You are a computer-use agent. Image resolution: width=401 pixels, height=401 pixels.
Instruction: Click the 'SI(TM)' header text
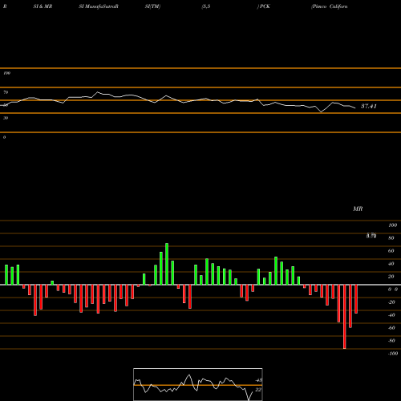click(x=152, y=6)
